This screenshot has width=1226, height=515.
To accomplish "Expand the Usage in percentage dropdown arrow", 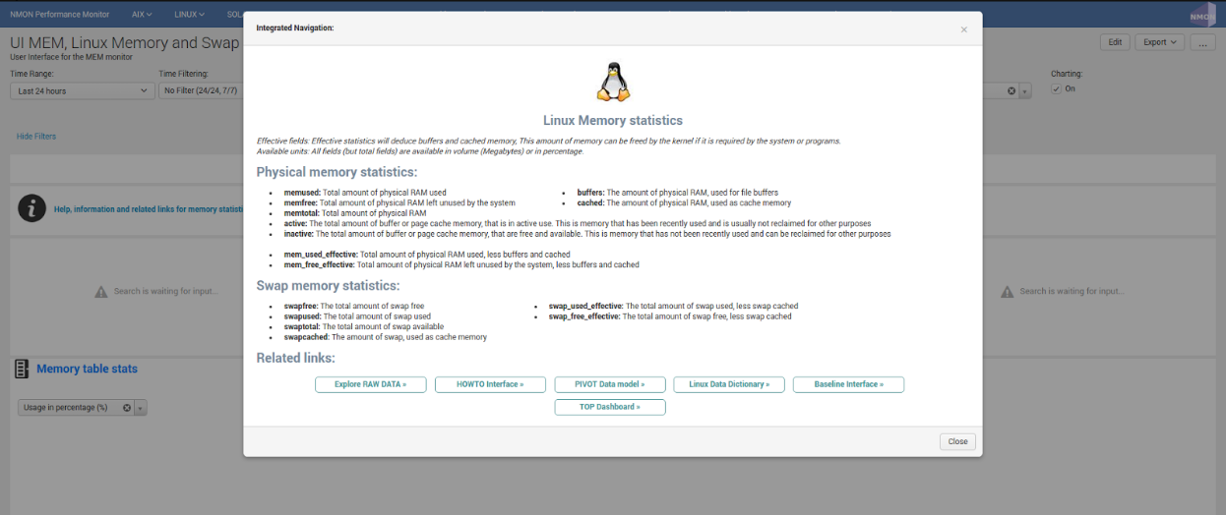I will point(140,408).
